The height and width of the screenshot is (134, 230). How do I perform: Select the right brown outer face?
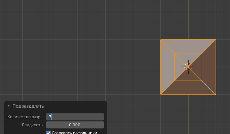[209, 67]
